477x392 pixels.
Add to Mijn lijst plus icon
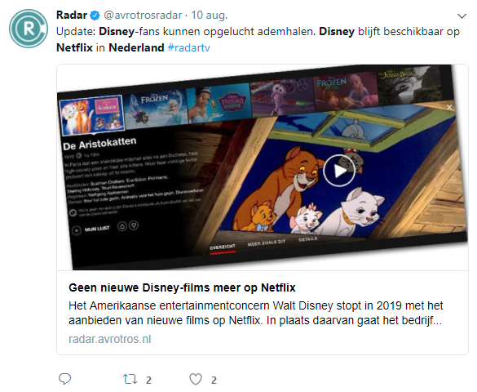pos(77,230)
